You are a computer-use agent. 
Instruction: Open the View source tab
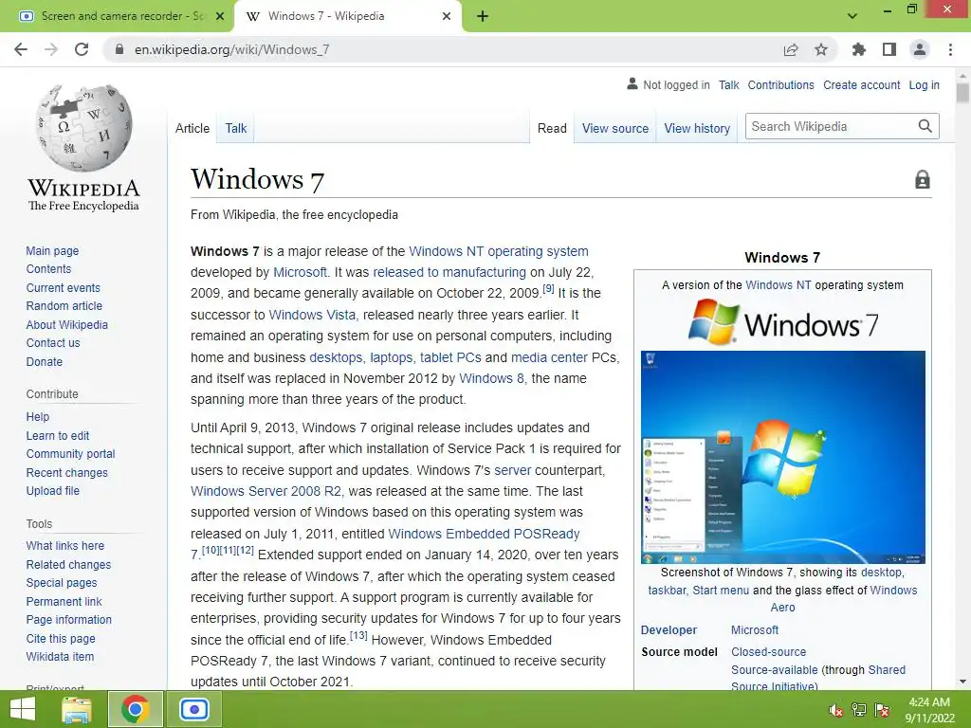(614, 128)
